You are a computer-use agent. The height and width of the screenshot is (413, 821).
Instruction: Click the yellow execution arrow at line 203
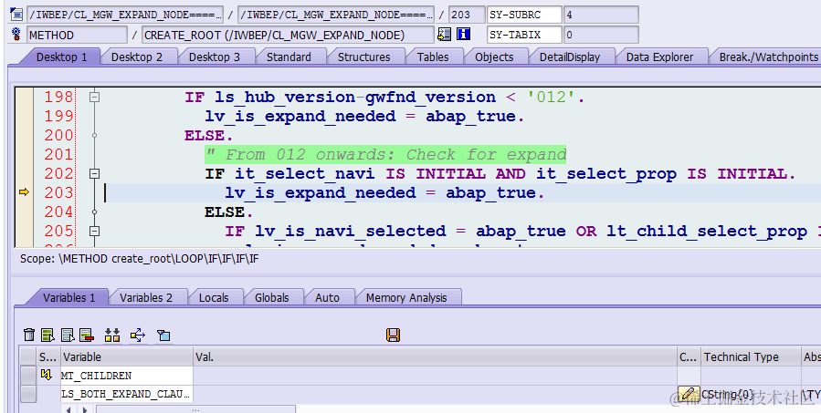point(24,192)
